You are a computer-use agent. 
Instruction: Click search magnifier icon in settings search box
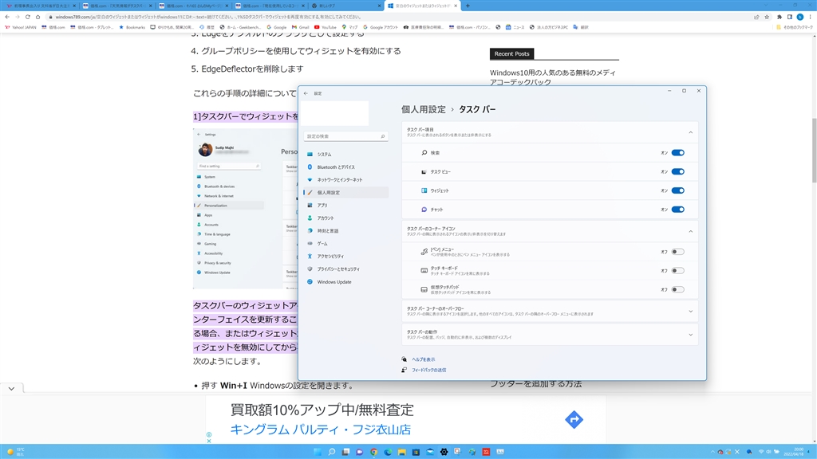pos(382,136)
